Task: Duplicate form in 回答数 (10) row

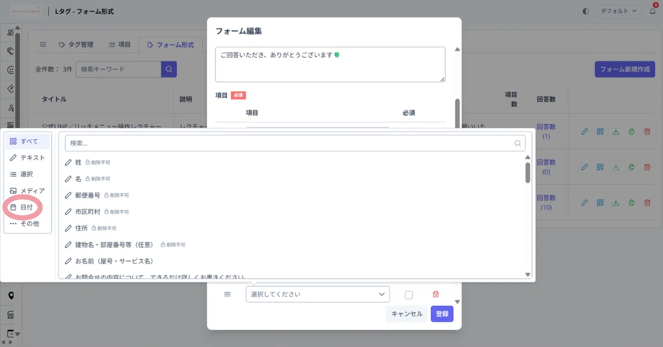Action: click(x=631, y=202)
